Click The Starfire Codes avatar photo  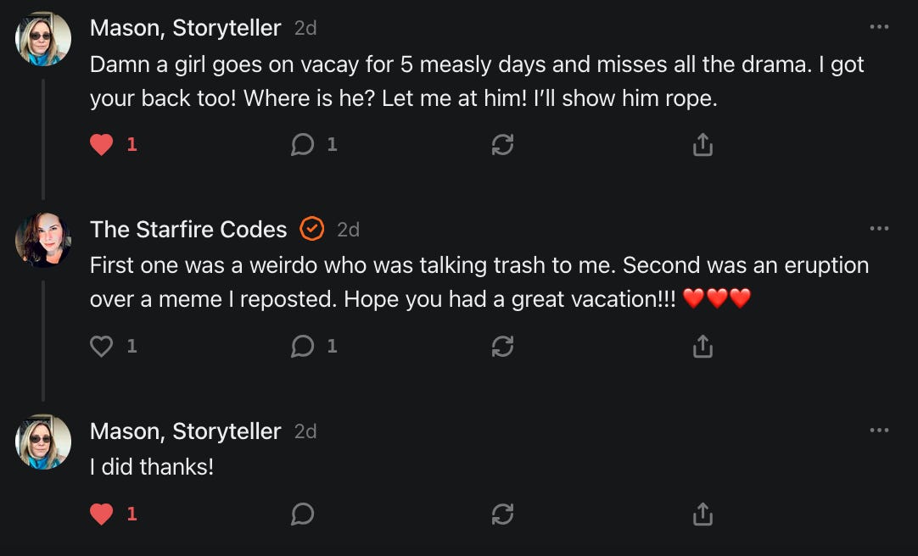point(43,240)
